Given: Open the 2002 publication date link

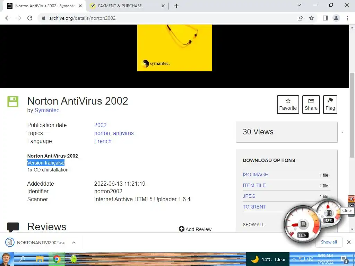Looking at the screenshot, I should click(100, 125).
